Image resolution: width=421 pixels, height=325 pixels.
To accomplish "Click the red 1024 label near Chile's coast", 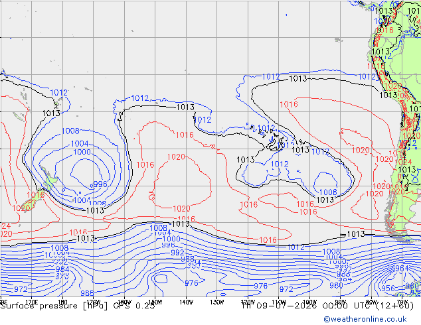I will pyautogui.click(x=403, y=162).
